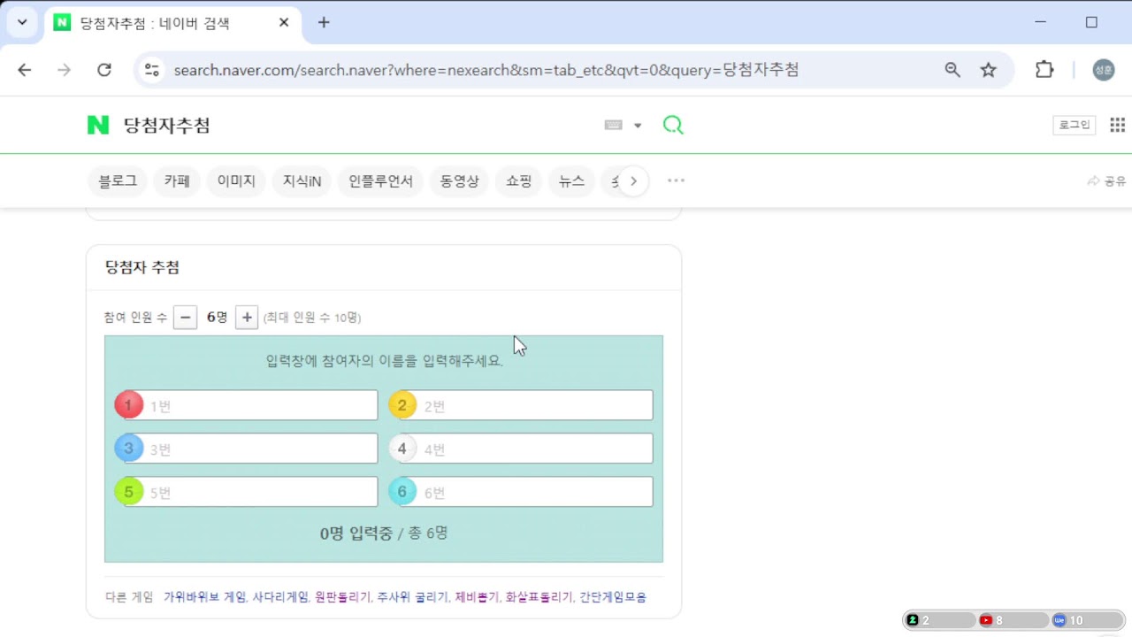Click the 0명 입력중 / 총 6명 status text
The image size is (1132, 637).
[x=384, y=533]
